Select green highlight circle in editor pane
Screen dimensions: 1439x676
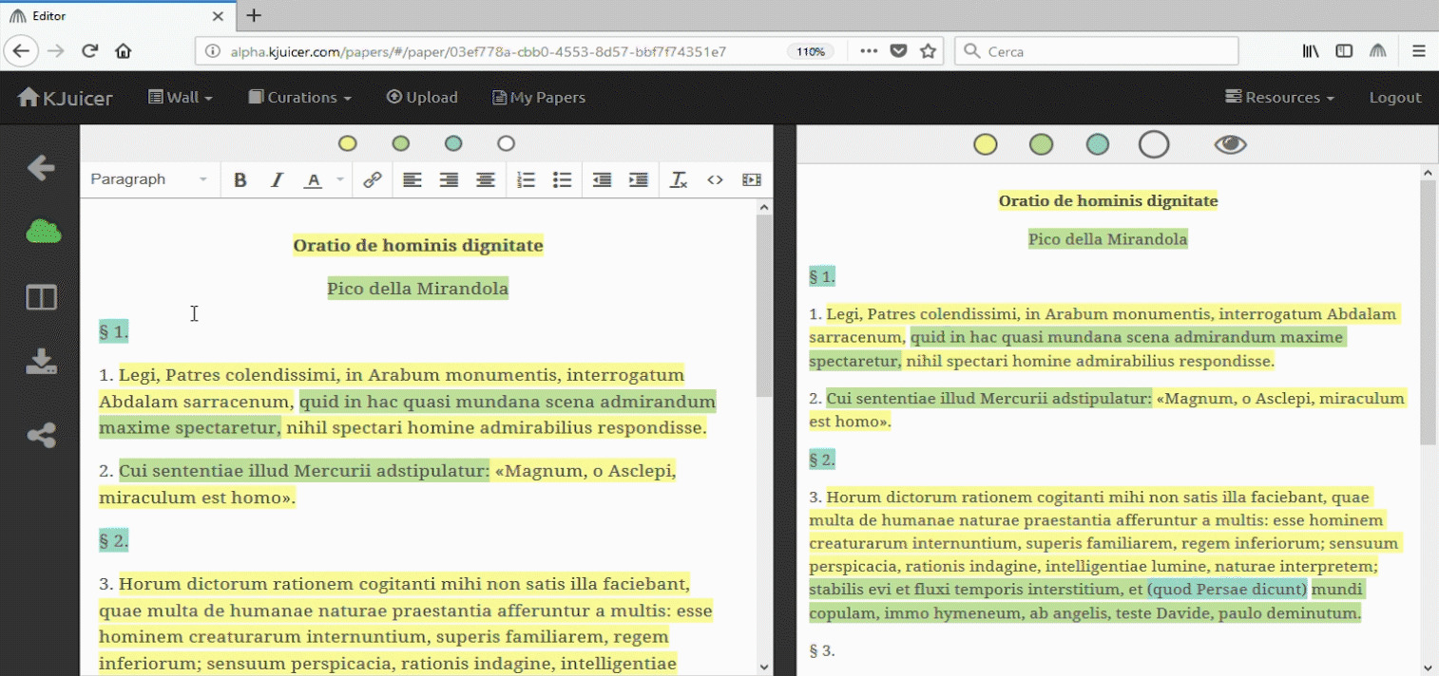(401, 143)
